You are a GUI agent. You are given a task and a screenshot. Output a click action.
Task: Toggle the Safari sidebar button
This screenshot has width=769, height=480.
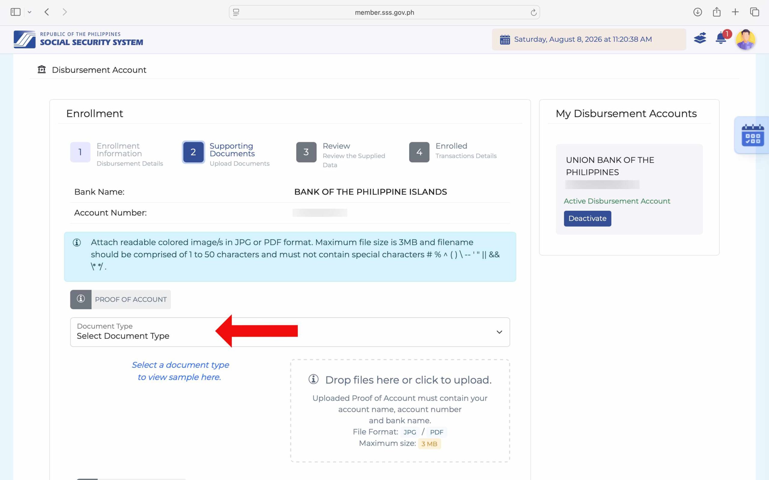coord(16,12)
